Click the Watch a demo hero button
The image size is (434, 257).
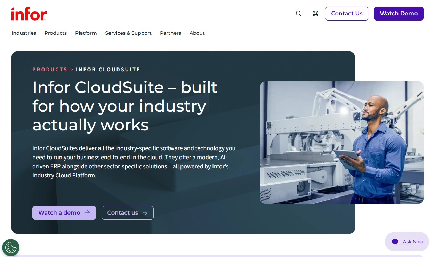[x=64, y=213]
